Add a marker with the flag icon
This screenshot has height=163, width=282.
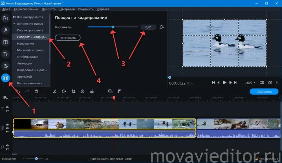pyautogui.click(x=119, y=91)
